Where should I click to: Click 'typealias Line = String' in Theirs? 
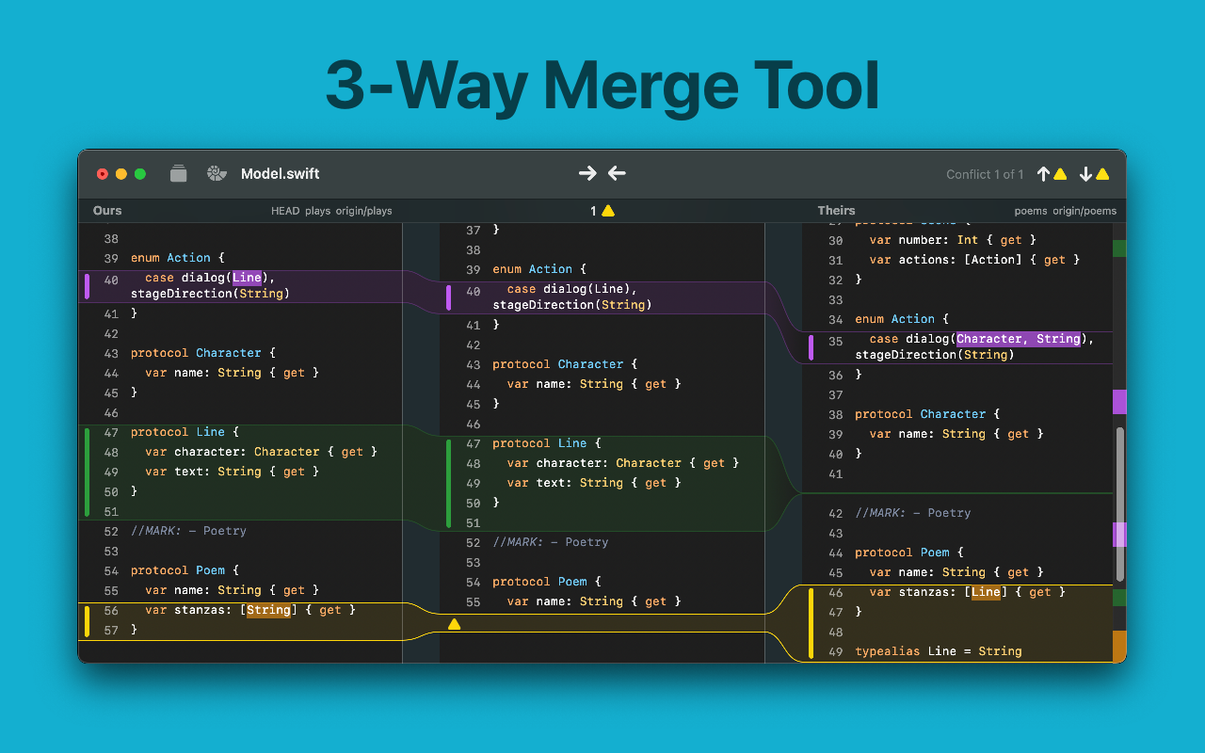pos(939,651)
